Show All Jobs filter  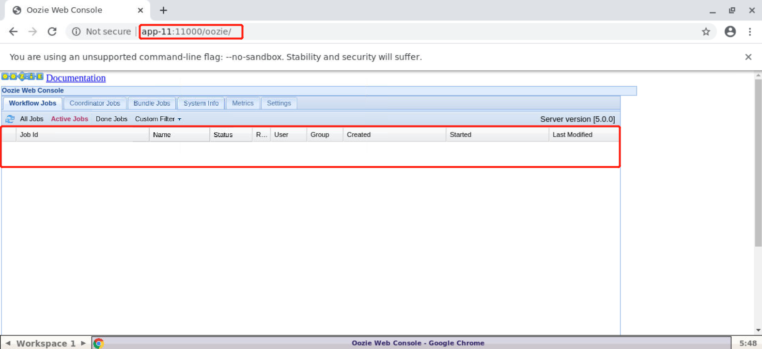(31, 119)
